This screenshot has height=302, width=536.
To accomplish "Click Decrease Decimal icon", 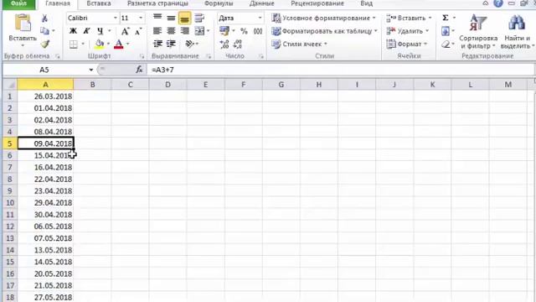I will click(x=238, y=44).
